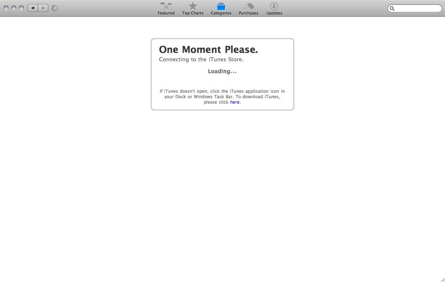Click the loading spinner in the toolbar
This screenshot has width=445, height=282.
click(55, 8)
